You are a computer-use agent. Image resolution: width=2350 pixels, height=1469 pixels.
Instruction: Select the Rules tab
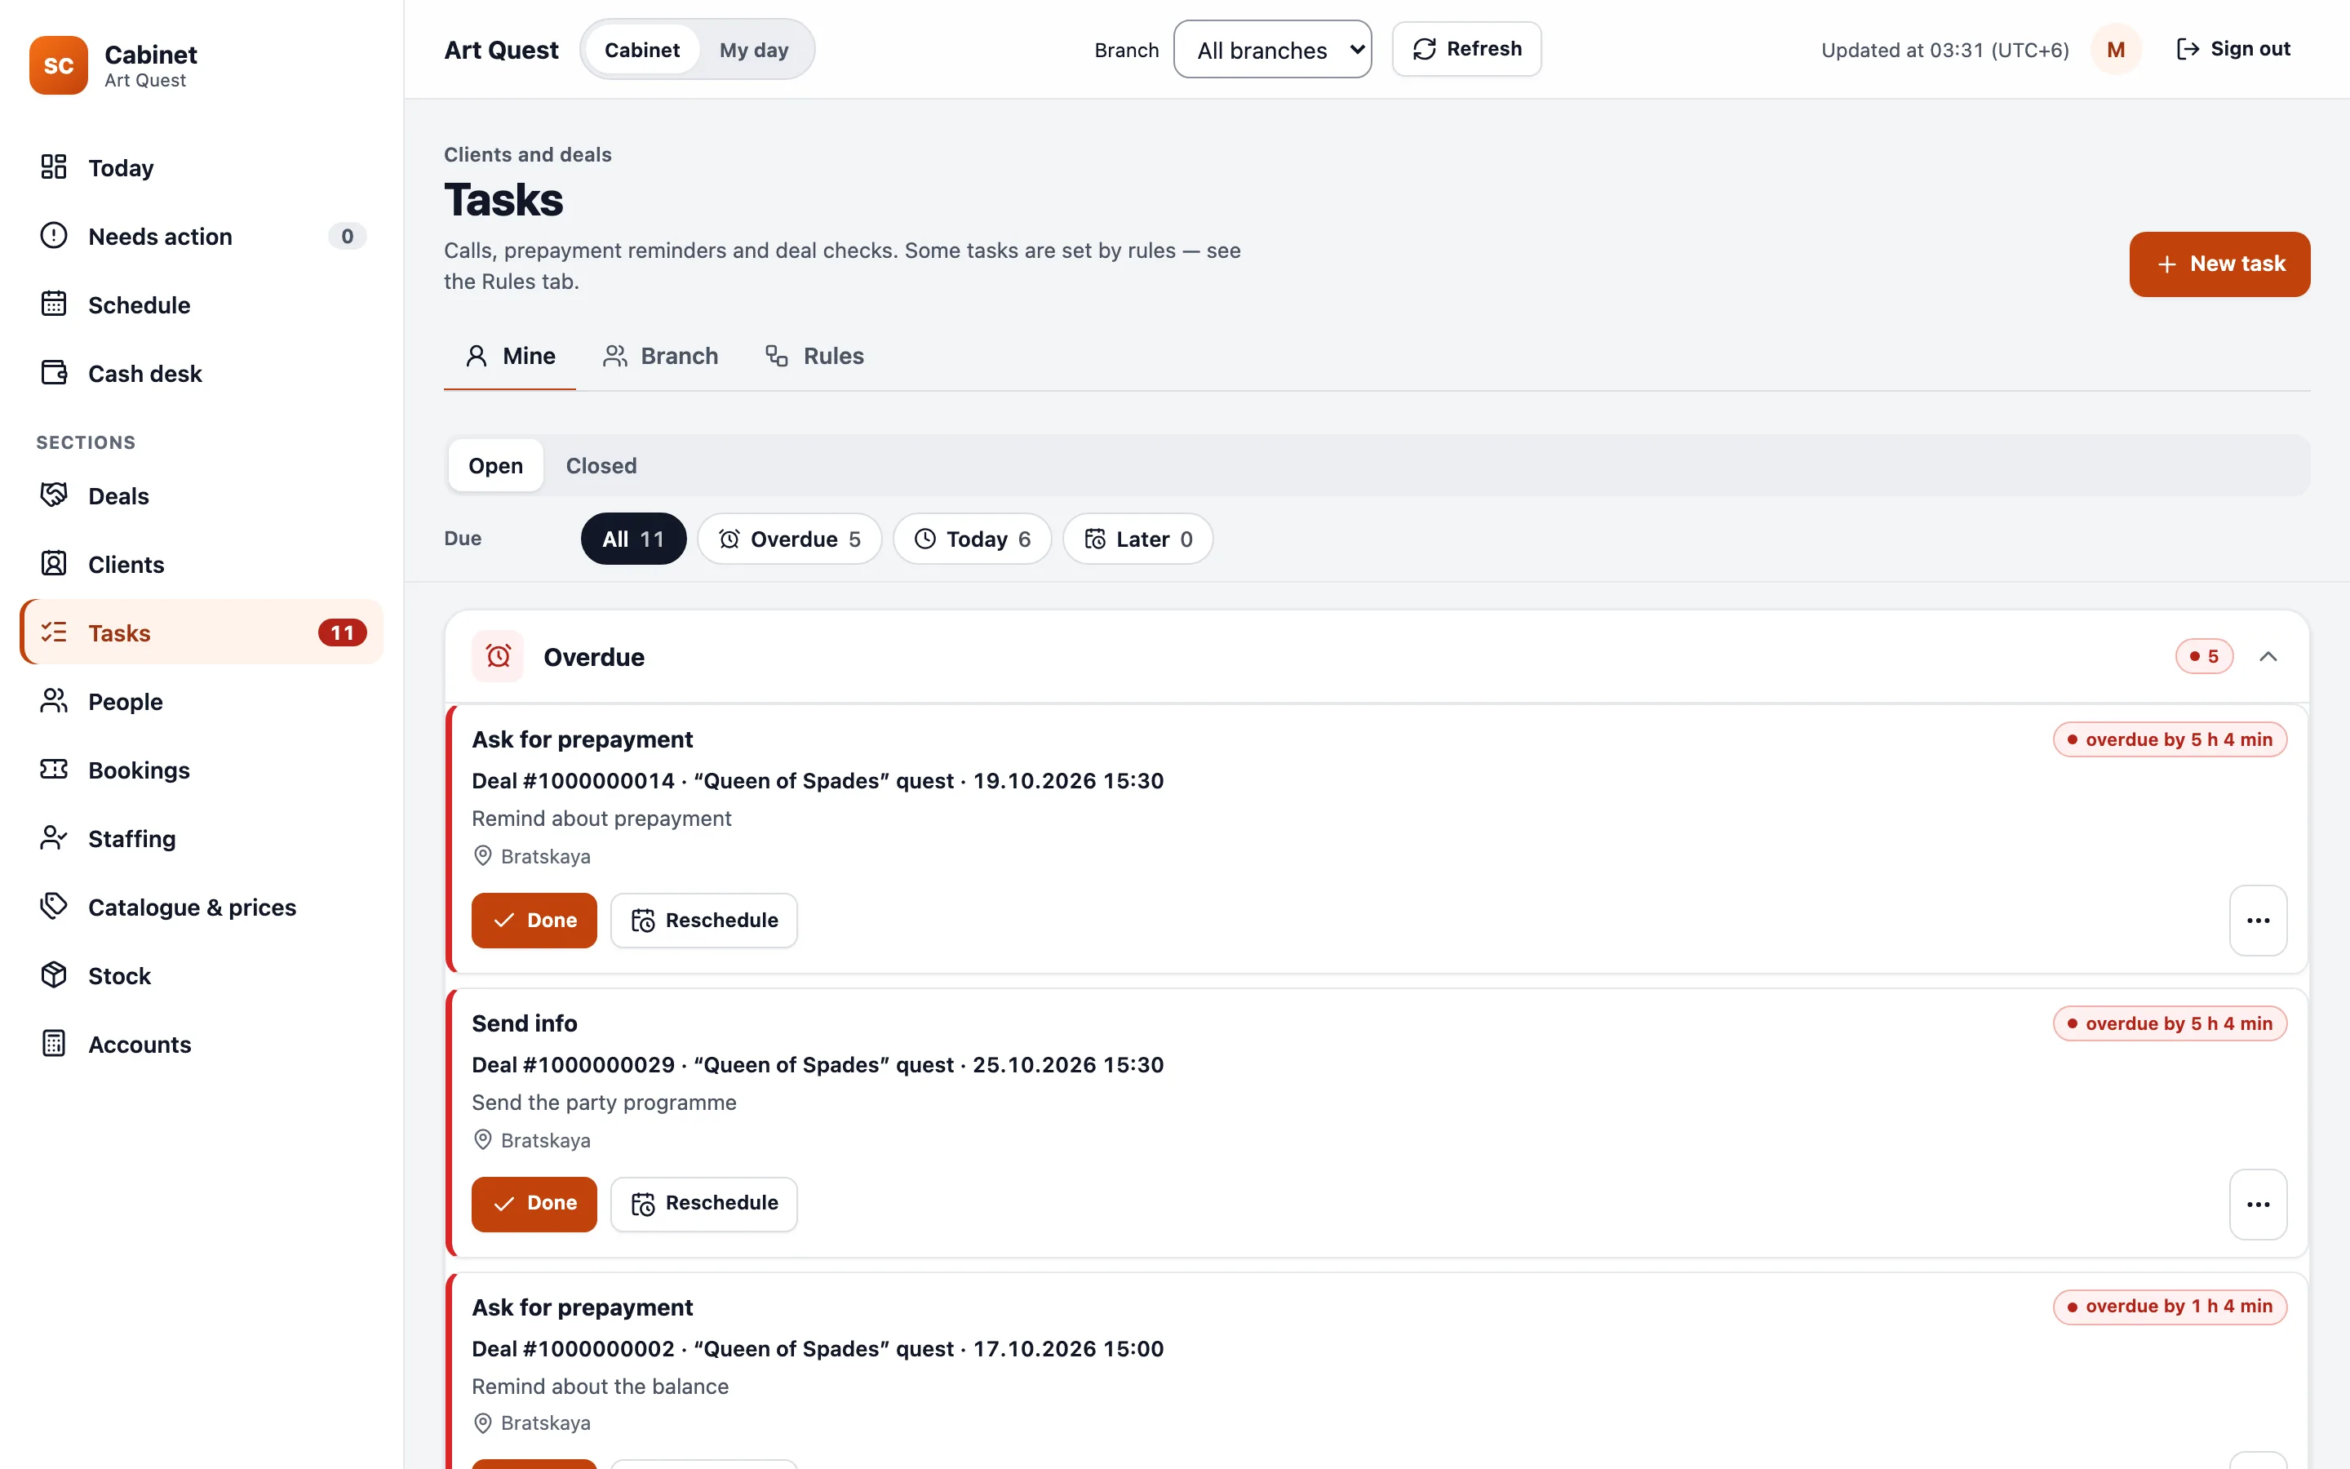(814, 356)
